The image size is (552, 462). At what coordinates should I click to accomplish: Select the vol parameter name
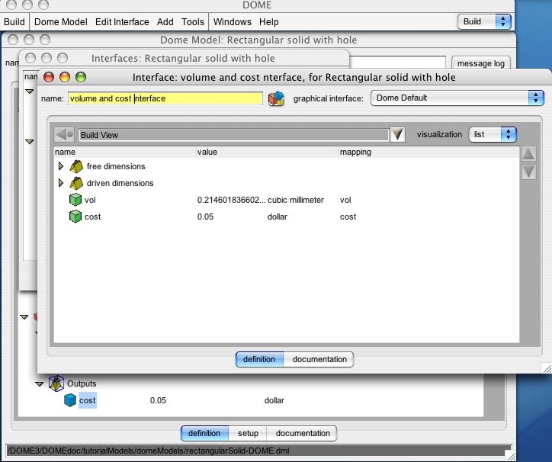click(x=90, y=200)
